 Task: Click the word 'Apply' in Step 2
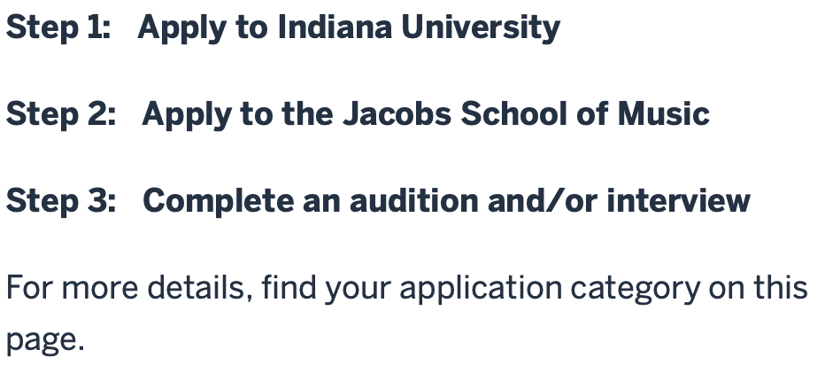tap(176, 114)
